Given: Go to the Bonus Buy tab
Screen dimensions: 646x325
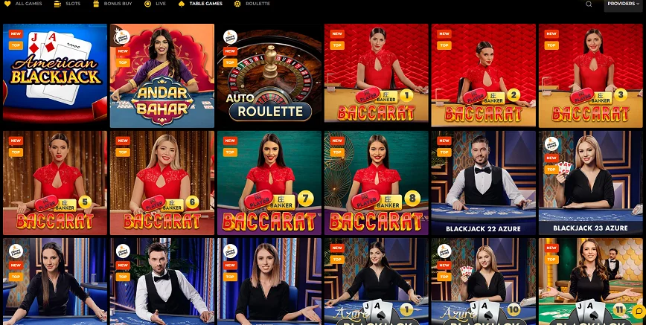Looking at the screenshot, I should pyautogui.click(x=118, y=4).
